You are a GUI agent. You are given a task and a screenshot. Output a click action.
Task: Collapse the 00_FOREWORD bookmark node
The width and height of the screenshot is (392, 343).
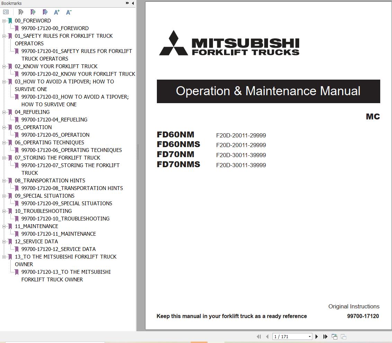pos(4,21)
